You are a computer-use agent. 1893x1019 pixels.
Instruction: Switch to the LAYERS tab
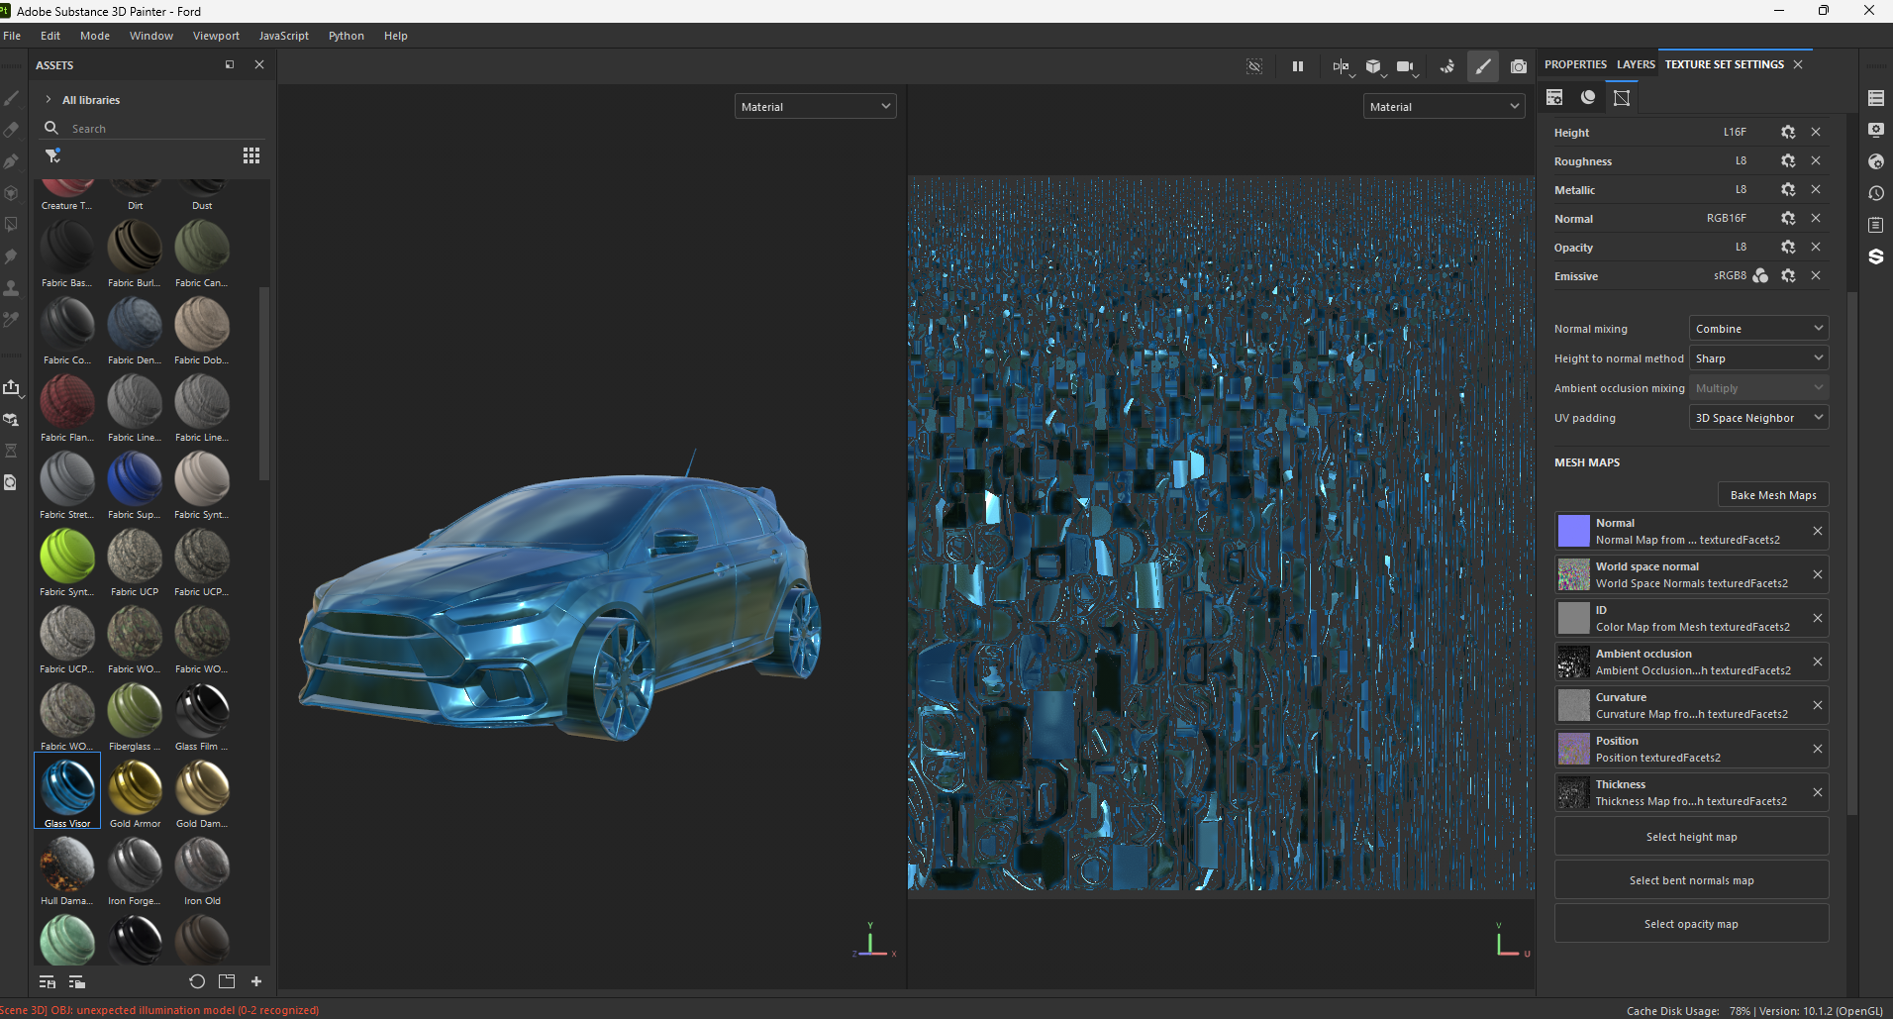pyautogui.click(x=1636, y=63)
